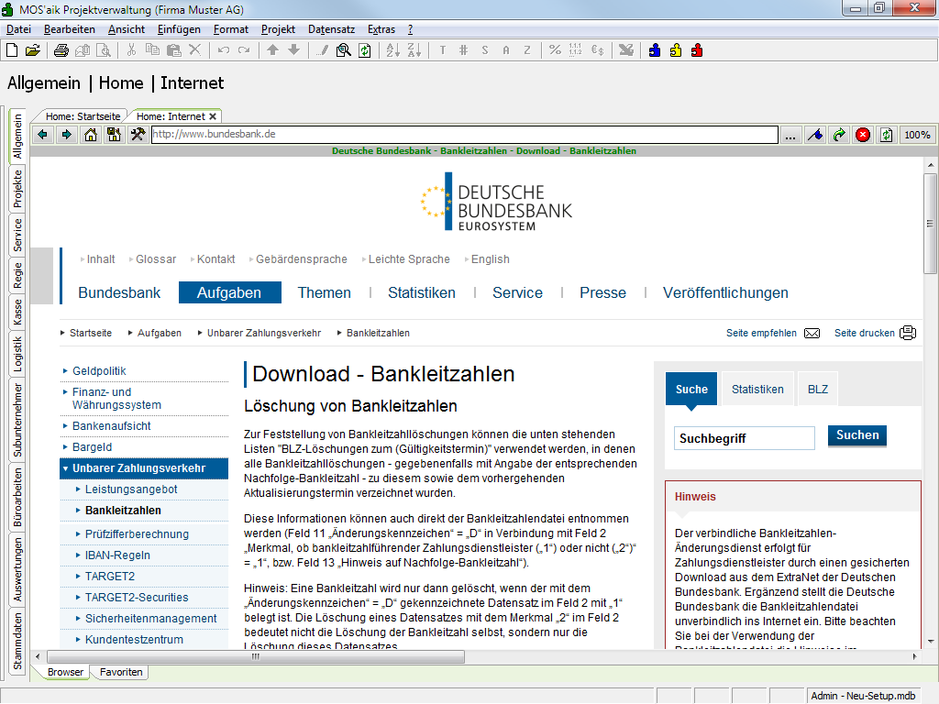Click the hammer and wrench tools icon
This screenshot has width=939, height=704.
138,135
